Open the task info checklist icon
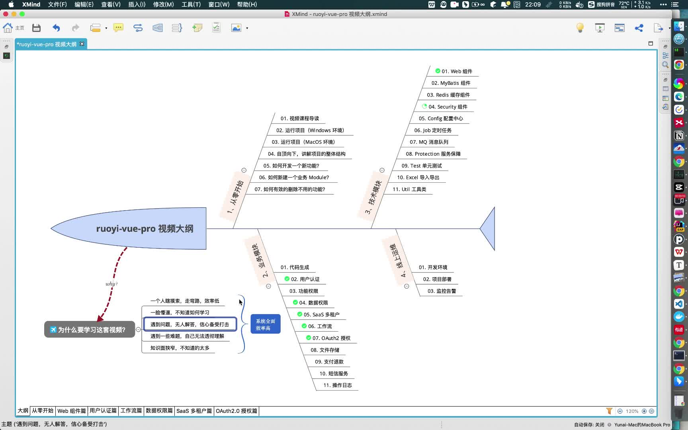The height and width of the screenshot is (430, 688). [216, 27]
